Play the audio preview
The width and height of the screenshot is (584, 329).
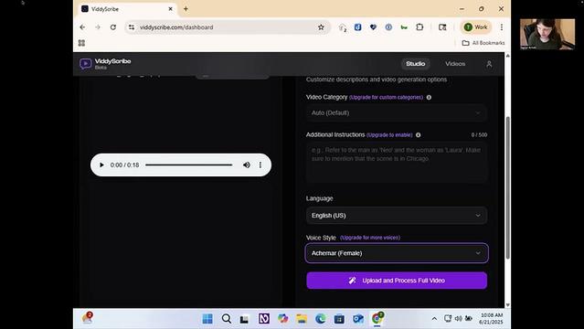tap(101, 164)
